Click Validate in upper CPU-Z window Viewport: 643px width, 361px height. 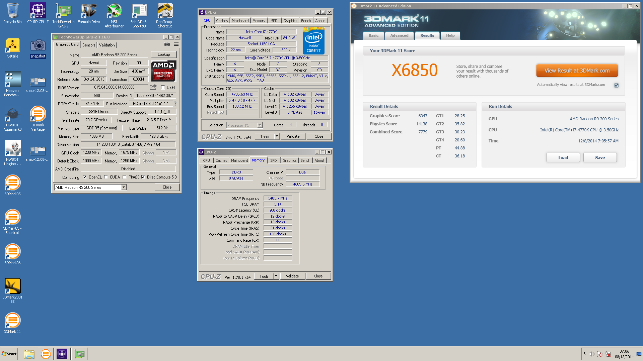click(293, 136)
